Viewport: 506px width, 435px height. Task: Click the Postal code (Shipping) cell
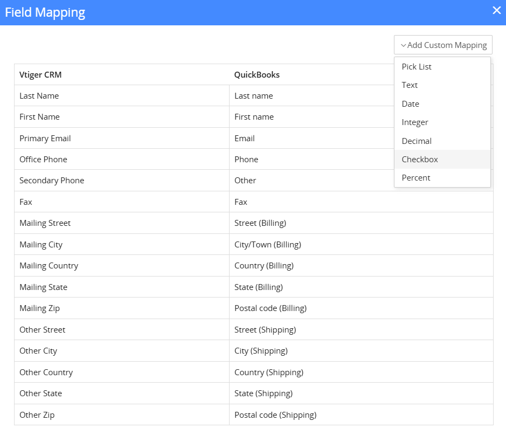pos(361,415)
